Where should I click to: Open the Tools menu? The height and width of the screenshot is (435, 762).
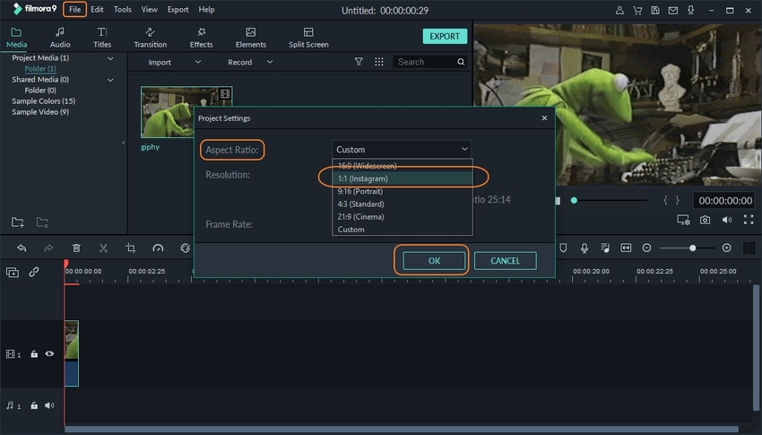point(123,10)
